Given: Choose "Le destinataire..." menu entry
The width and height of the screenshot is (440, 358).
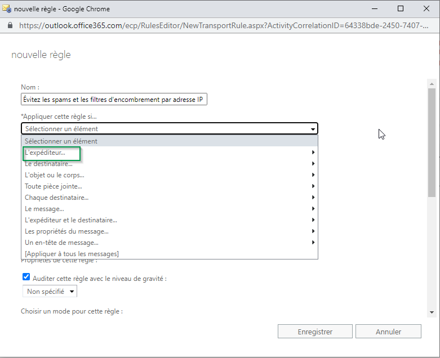Looking at the screenshot, I should (x=48, y=164).
